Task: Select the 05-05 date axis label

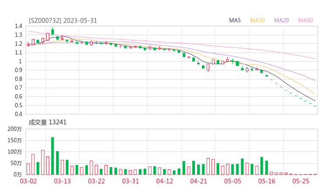Action: point(232,181)
